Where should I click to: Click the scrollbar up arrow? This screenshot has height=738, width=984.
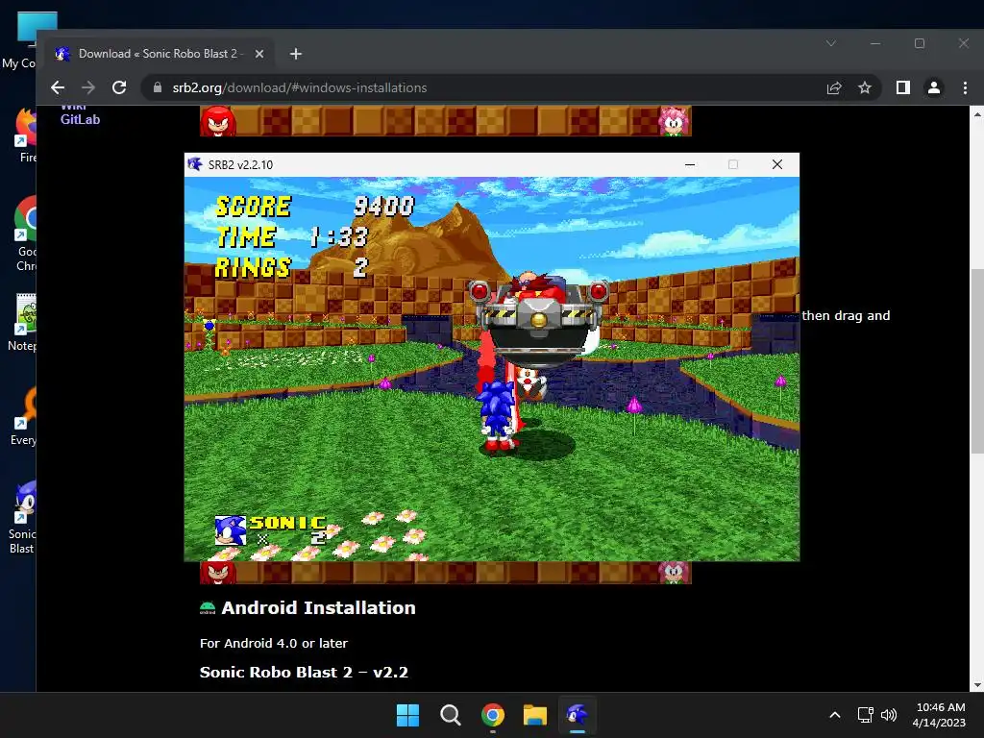pos(977,113)
